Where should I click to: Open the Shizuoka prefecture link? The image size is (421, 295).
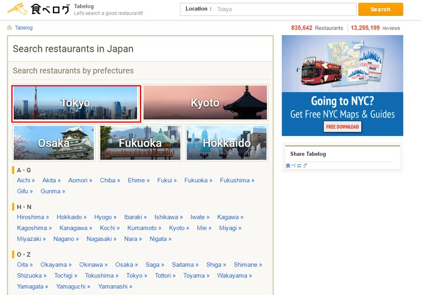(x=31, y=276)
